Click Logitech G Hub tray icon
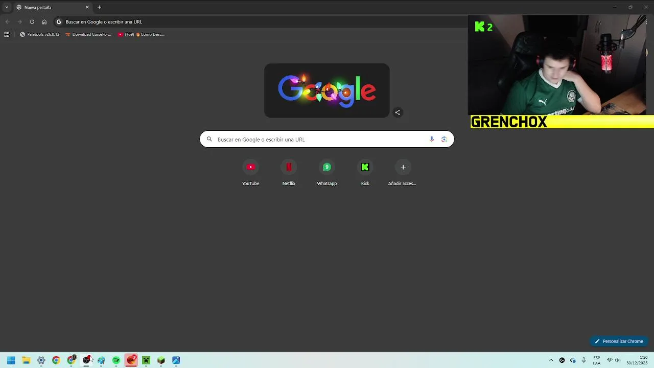Image resolution: width=654 pixels, height=368 pixels. point(562,360)
